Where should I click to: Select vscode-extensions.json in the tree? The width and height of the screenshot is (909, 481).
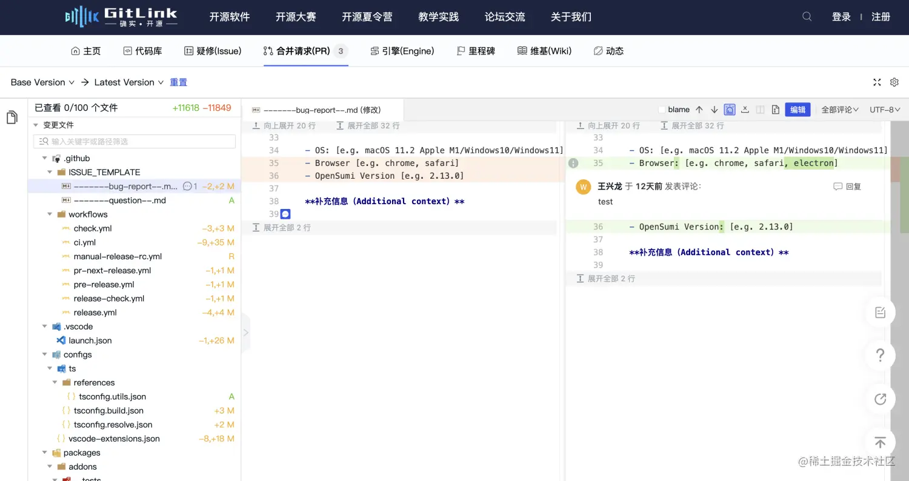[x=114, y=439]
